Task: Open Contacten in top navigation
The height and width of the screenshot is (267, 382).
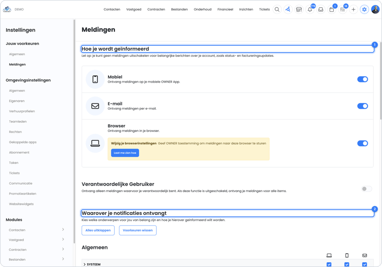Action: coord(112,9)
